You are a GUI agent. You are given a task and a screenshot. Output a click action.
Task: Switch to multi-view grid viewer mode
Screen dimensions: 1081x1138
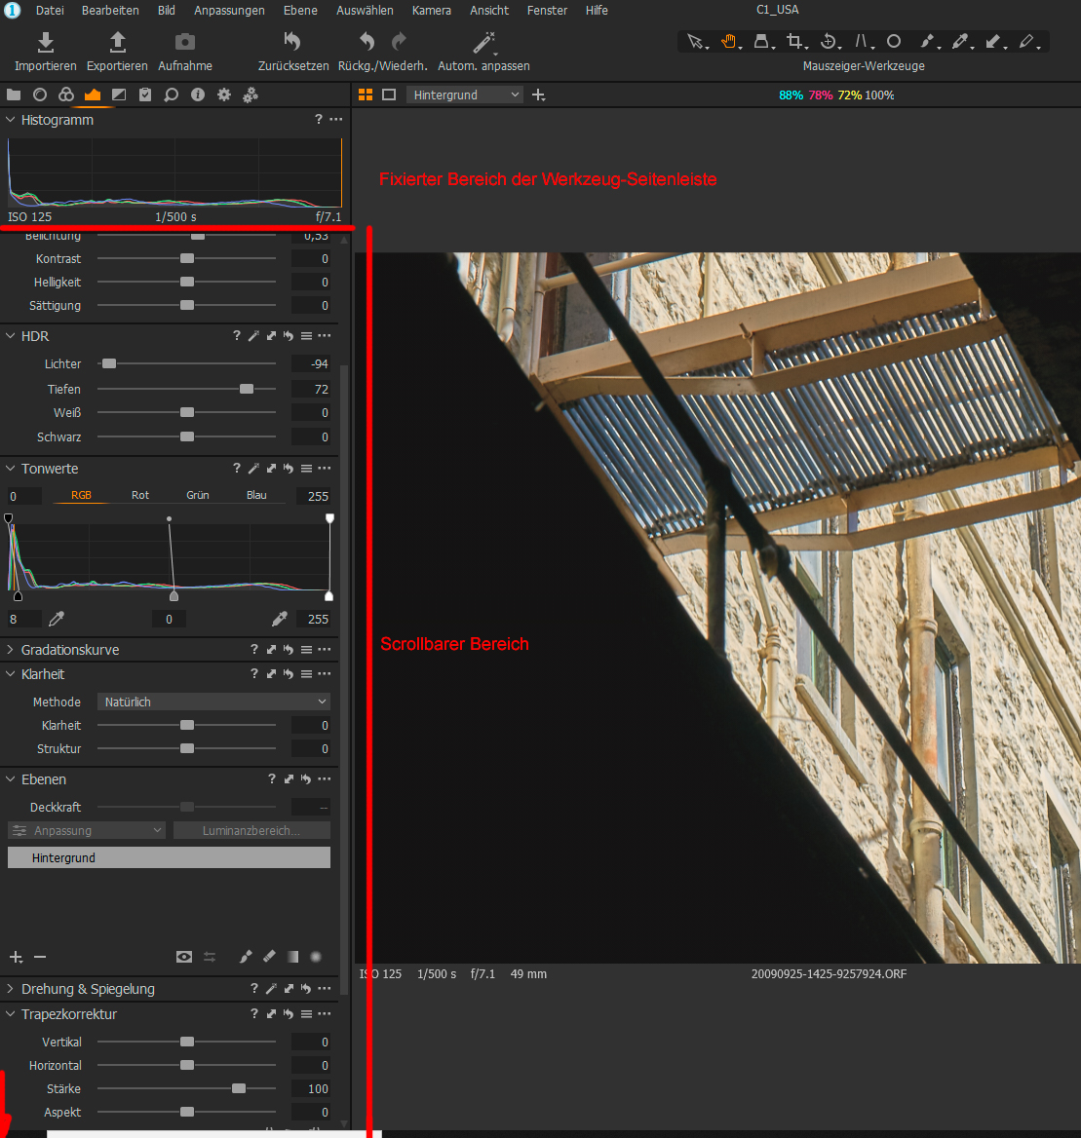tap(366, 95)
